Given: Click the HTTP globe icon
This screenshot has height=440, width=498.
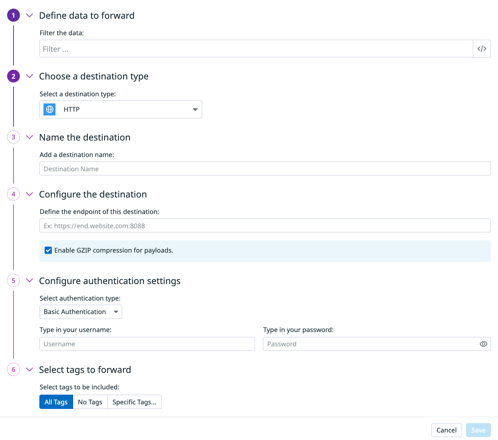Looking at the screenshot, I should click(49, 109).
